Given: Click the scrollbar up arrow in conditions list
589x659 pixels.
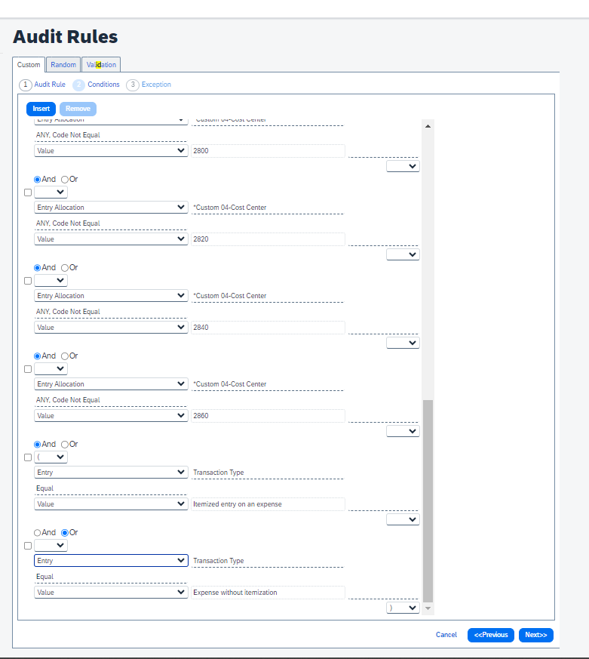Looking at the screenshot, I should pos(428,127).
